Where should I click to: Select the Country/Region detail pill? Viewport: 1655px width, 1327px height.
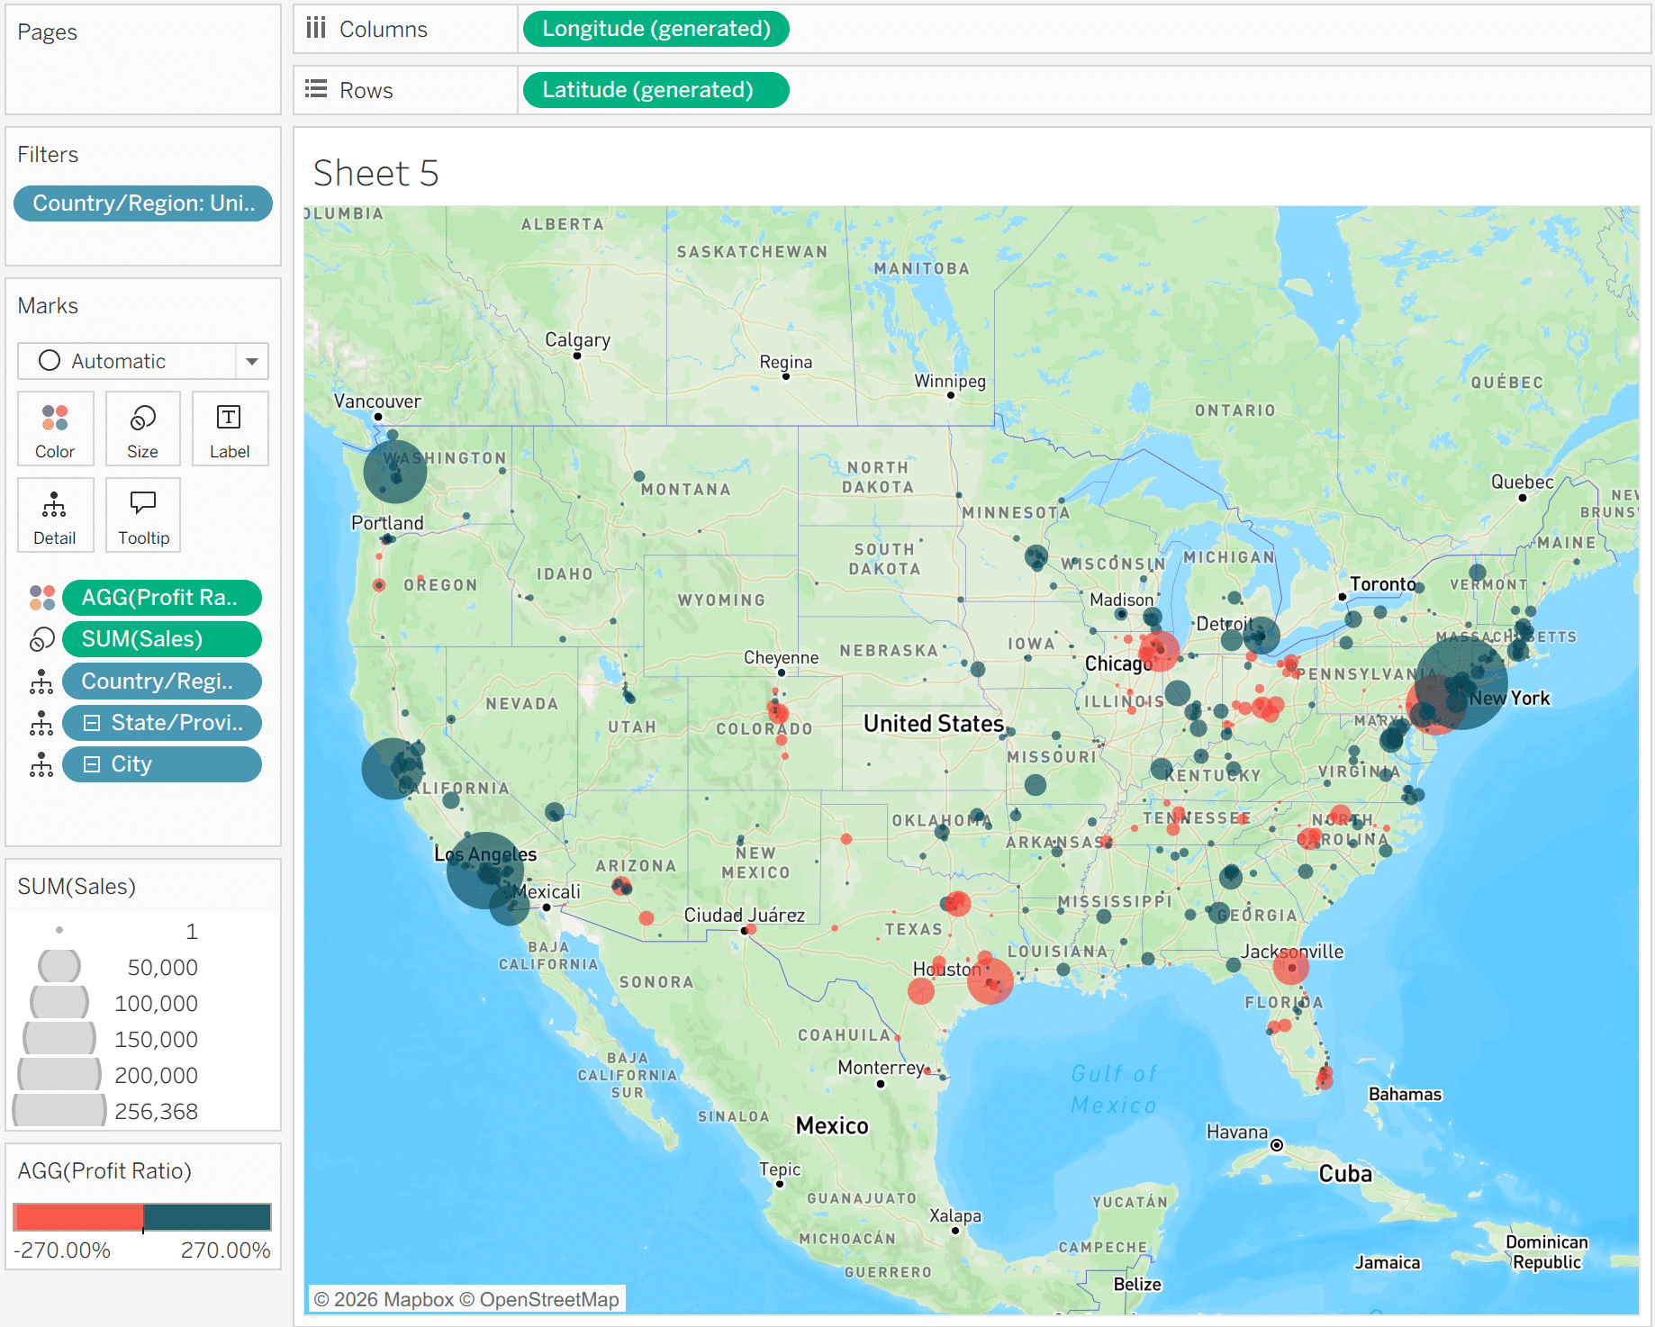pos(162,682)
